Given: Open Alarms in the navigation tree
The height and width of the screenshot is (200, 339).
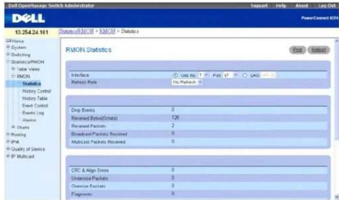Looking at the screenshot, I should click(x=29, y=120).
